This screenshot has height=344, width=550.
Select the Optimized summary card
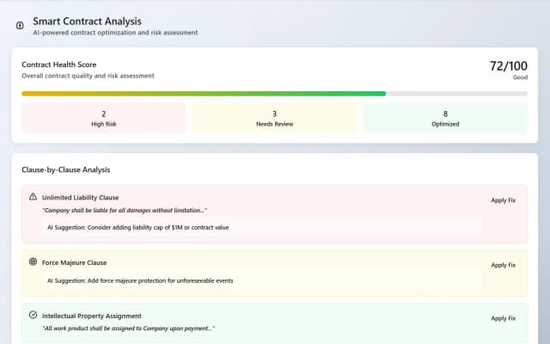coord(445,118)
